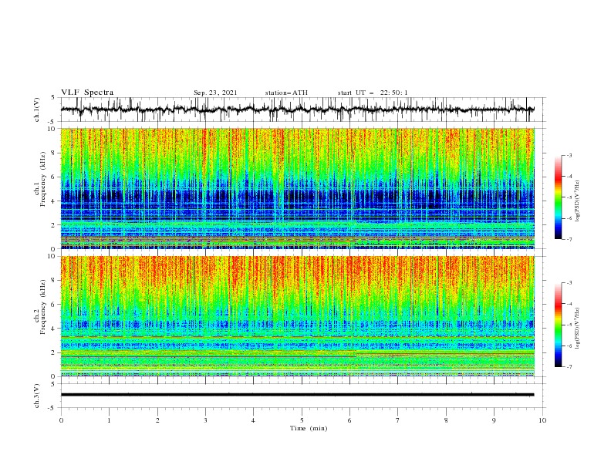Click time axis tick label '2'
The width and height of the screenshot is (611, 472).
(157, 420)
